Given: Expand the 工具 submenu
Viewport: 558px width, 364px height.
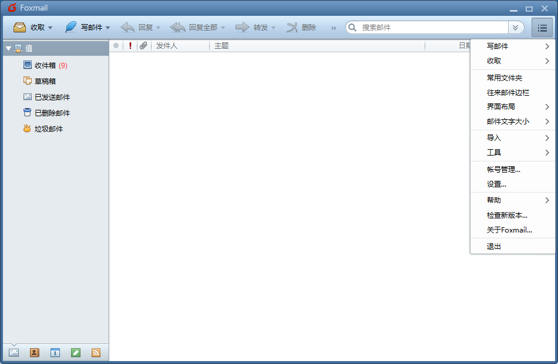Looking at the screenshot, I should [x=512, y=153].
